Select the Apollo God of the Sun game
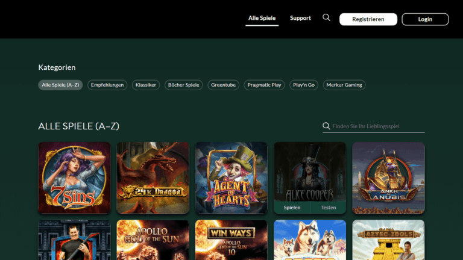The height and width of the screenshot is (260, 463). [153, 240]
